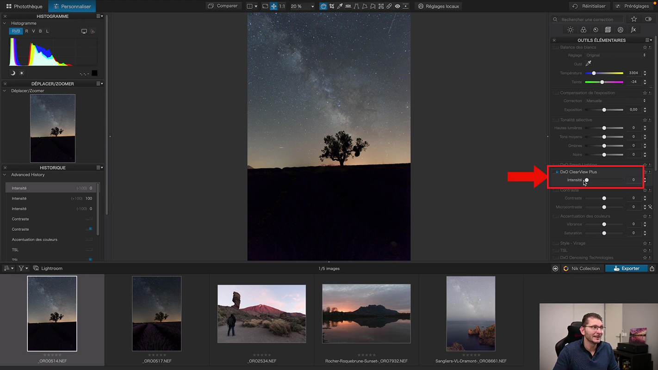
Task: Open the white balance Réglage dropdown
Action: (615, 55)
